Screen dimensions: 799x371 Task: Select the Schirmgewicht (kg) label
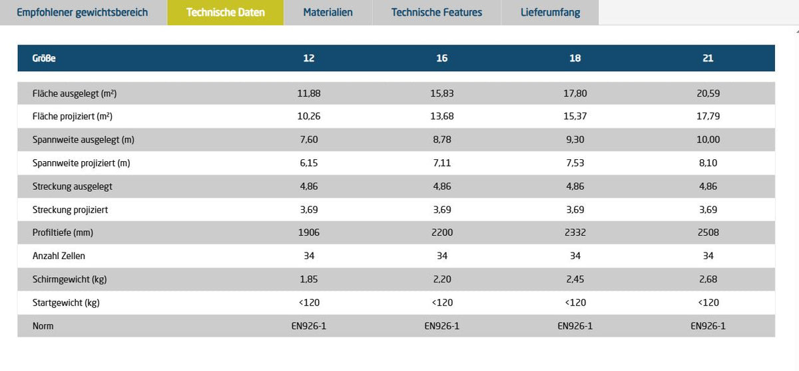(x=69, y=280)
